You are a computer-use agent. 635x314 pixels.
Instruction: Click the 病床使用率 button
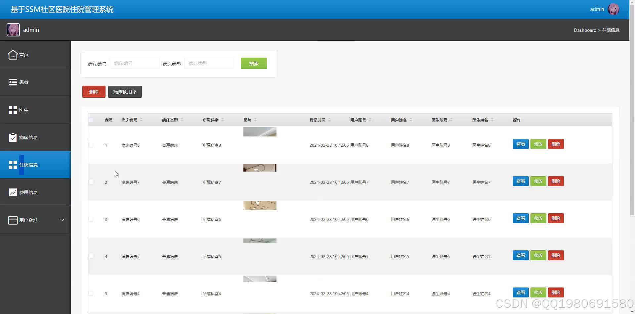[x=125, y=92]
